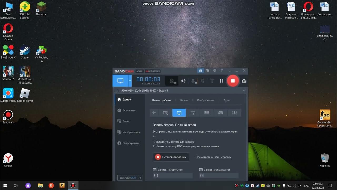The width and height of the screenshot is (337, 190).
Task: Open the scheduled recording clock icon
Action: (215, 71)
